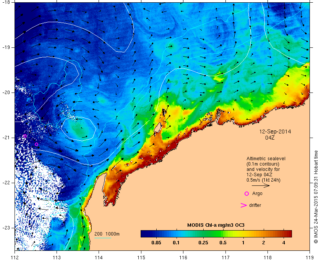Click the 'MODIS Chl-a mg/m3 OC3' colorbar title
The width and height of the screenshot is (321, 260).
(216, 225)
